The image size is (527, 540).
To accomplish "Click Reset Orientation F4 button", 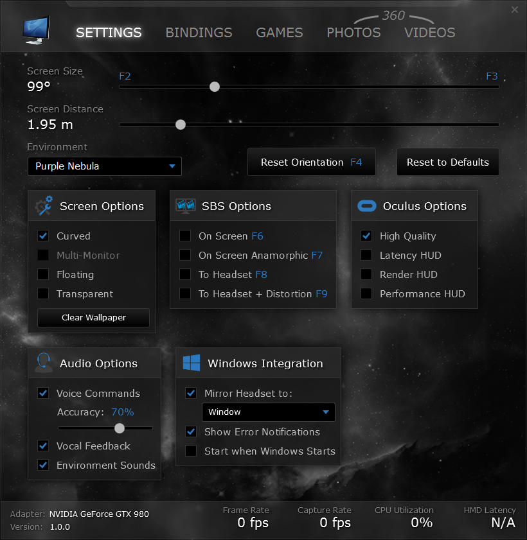I will [x=312, y=162].
